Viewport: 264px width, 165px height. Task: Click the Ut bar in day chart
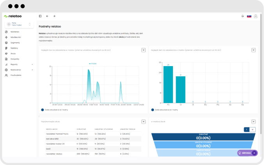pos(181,90)
